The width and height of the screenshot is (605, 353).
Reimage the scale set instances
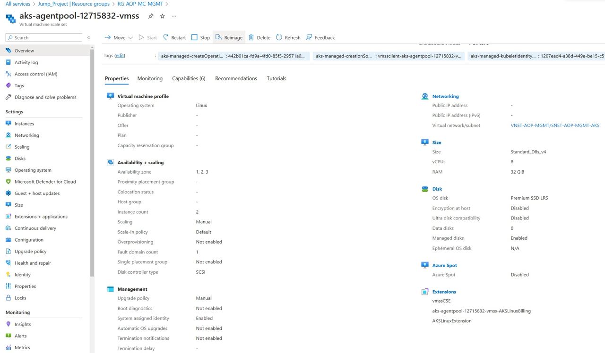point(229,38)
